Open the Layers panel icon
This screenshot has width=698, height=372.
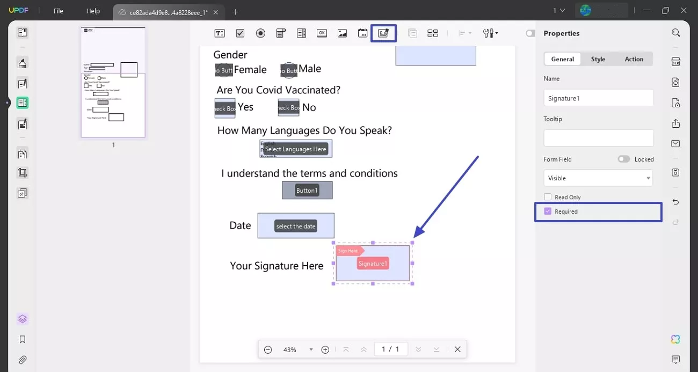(22, 319)
